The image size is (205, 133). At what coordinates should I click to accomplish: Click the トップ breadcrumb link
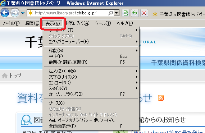pyautogui.click(x=15, y=75)
